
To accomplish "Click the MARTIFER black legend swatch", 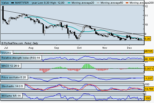I will 13,3.
